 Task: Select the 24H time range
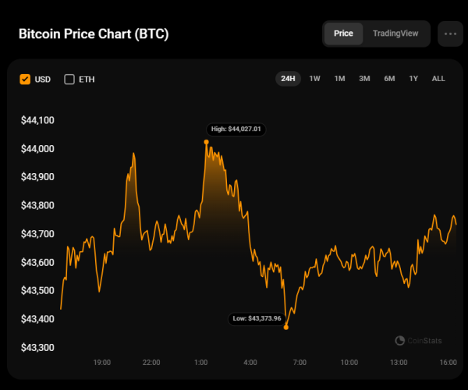288,79
